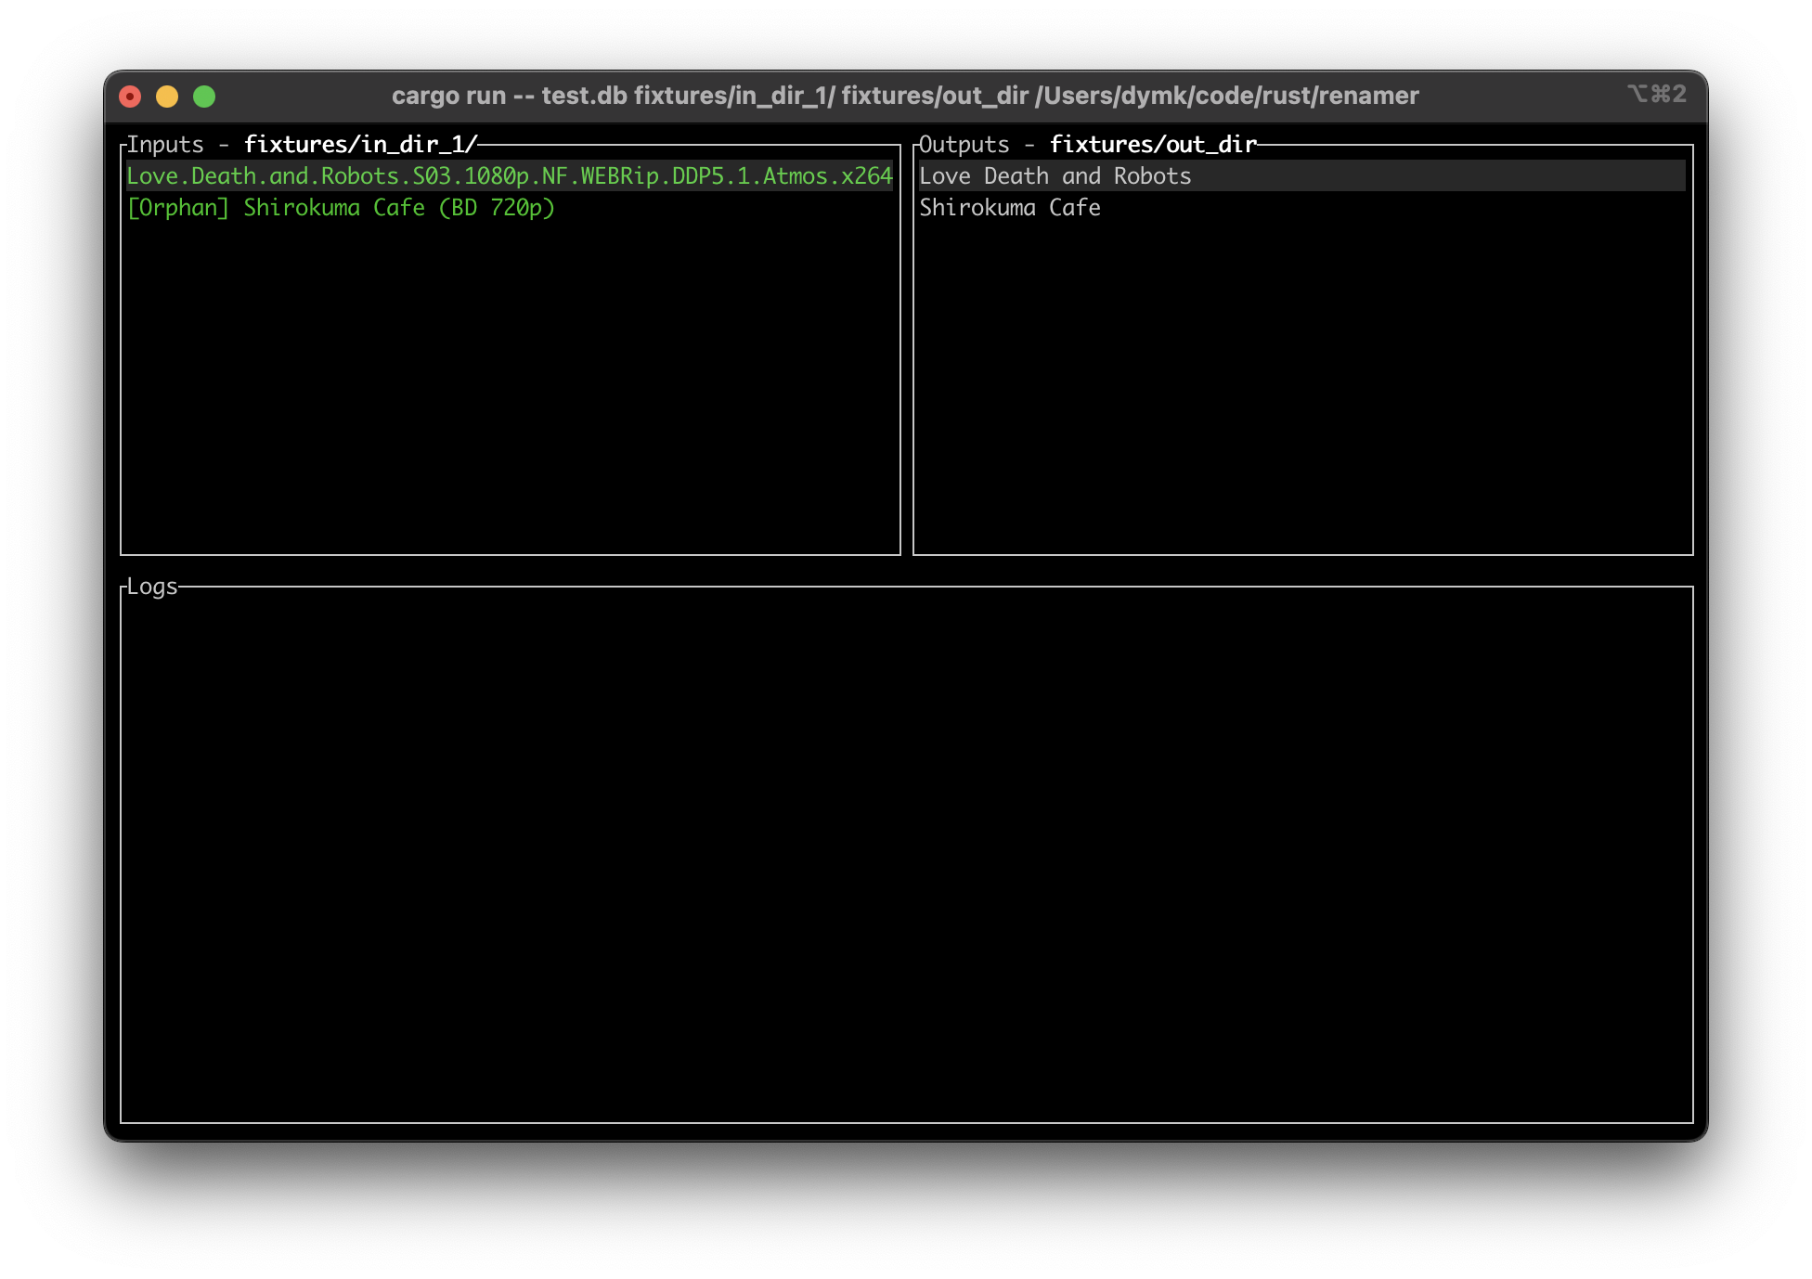Screen dimensions: 1812x1279
Task: Click the red close window button
Action: click(130, 97)
